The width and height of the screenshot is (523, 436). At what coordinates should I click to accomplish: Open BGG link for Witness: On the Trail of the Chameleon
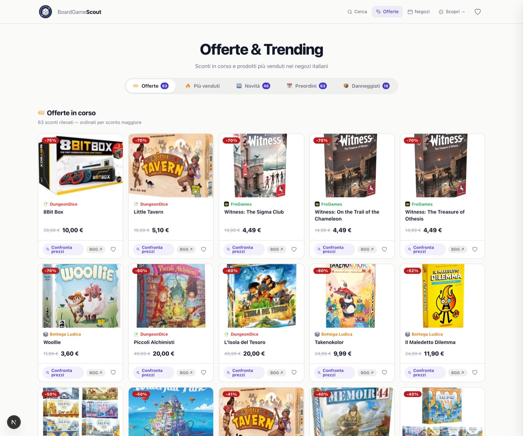click(x=367, y=249)
